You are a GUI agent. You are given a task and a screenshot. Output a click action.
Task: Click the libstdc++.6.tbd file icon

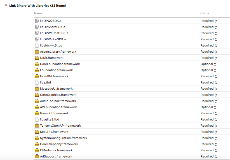point(37,45)
